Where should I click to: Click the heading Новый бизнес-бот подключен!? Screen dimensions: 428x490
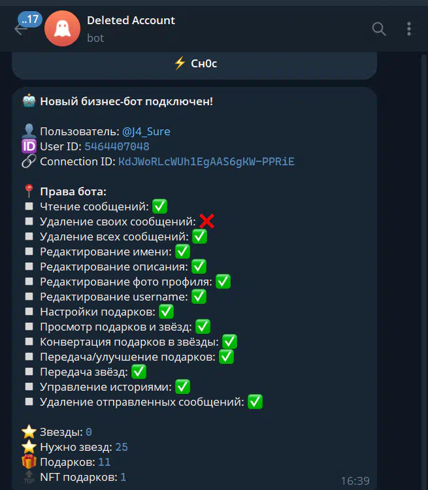[x=126, y=101]
